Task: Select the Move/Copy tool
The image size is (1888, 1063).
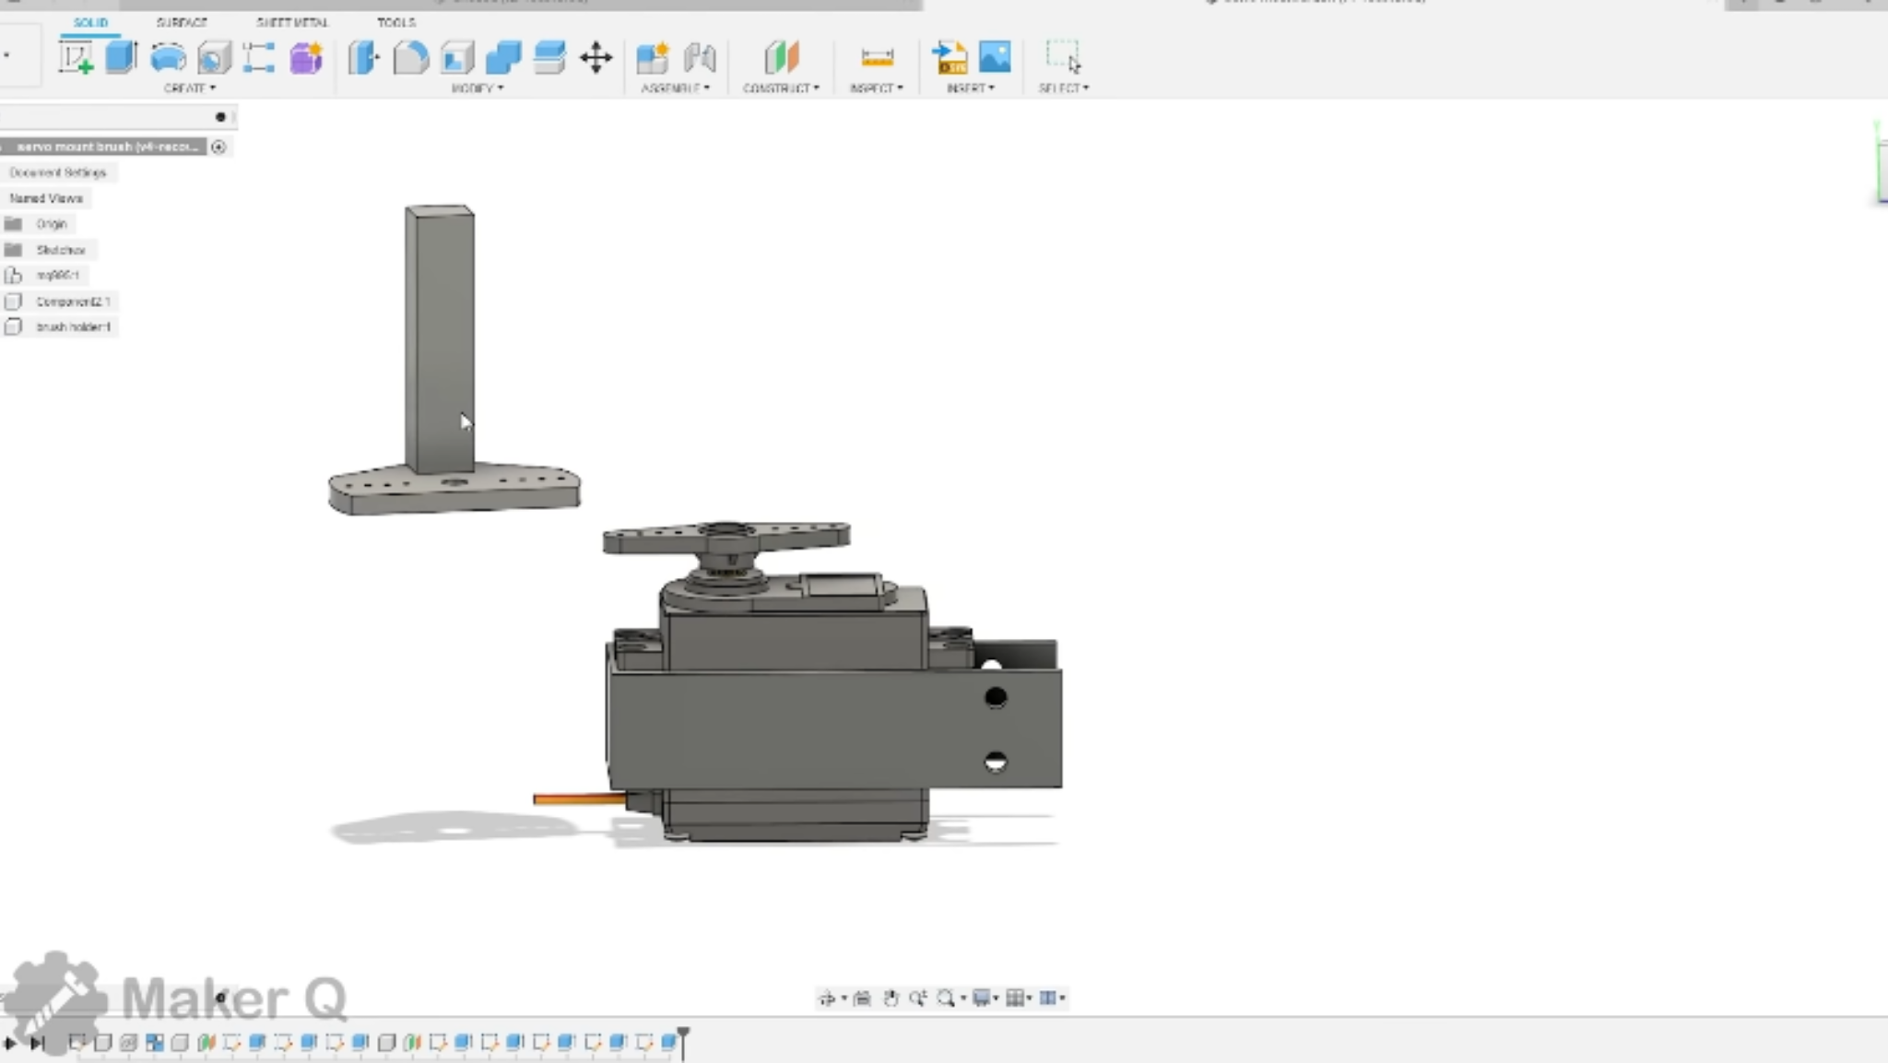Action: [597, 57]
